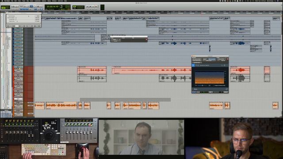283x159 pixels.
Task: Click the red target button in plug-in header
Action: (227, 59)
